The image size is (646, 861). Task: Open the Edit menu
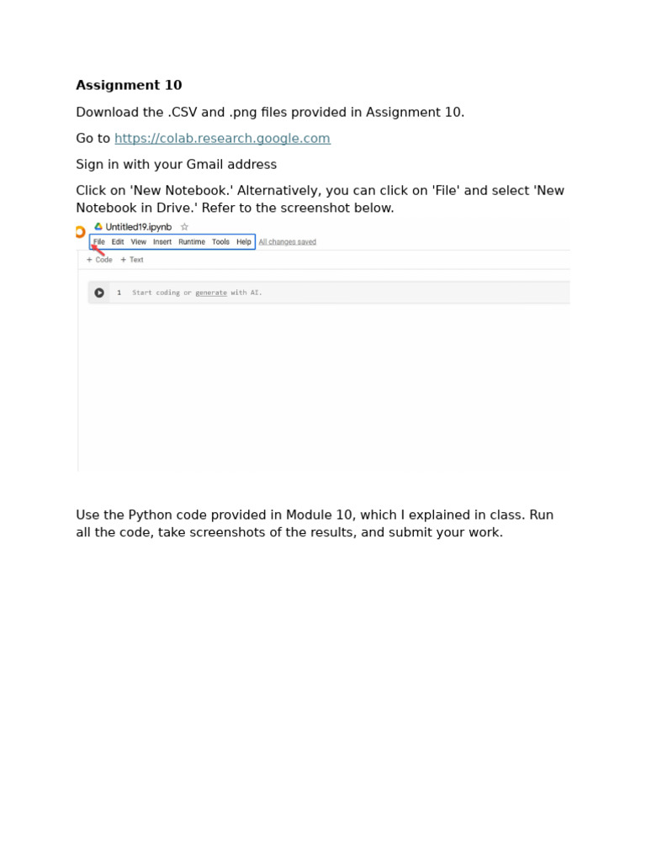click(x=118, y=241)
